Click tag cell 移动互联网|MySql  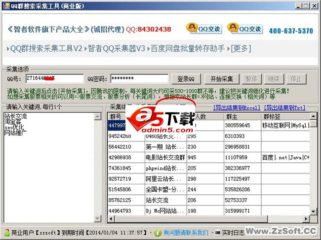[x=285, y=125]
